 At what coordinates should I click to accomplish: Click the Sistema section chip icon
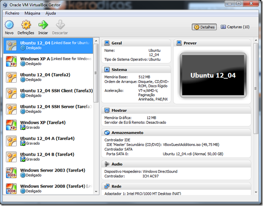107,69
